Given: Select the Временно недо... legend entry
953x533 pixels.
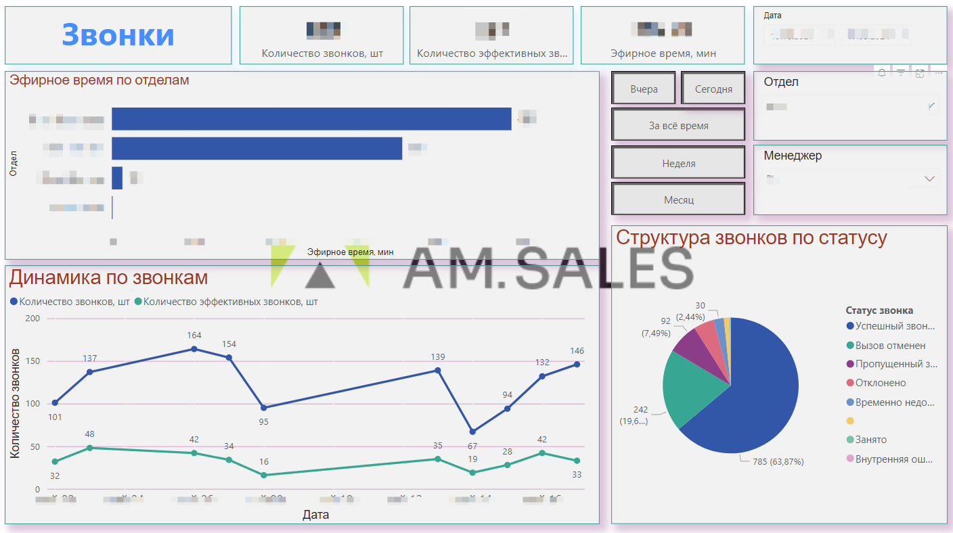Looking at the screenshot, I should tap(891, 402).
